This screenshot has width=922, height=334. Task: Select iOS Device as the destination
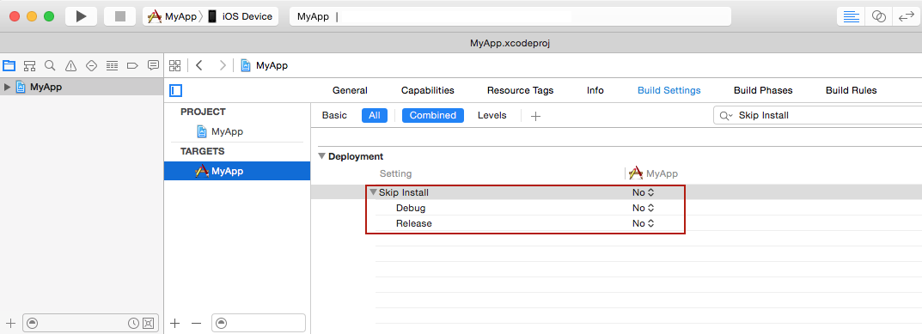pyautogui.click(x=241, y=16)
